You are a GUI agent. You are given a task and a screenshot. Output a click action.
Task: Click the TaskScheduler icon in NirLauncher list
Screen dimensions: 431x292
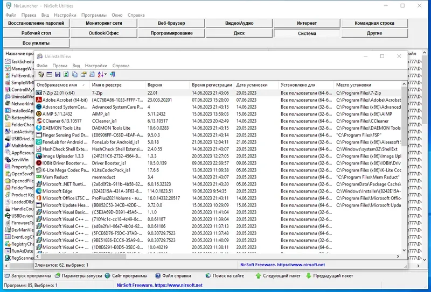[8, 61]
